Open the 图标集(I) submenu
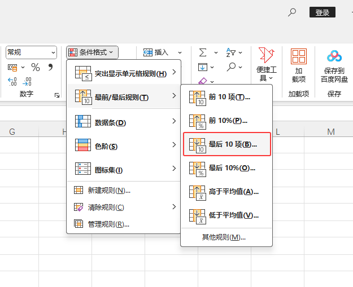Screen dimensions: 353x287 pyautogui.click(x=124, y=169)
